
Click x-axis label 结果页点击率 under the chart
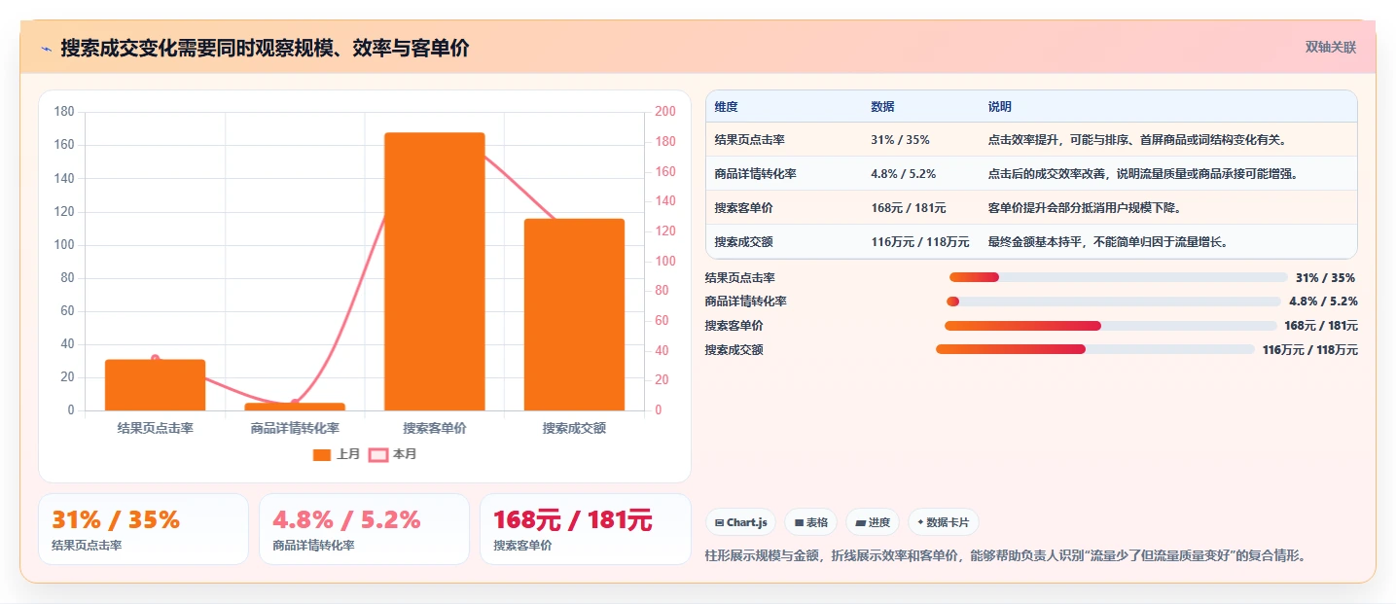click(156, 428)
